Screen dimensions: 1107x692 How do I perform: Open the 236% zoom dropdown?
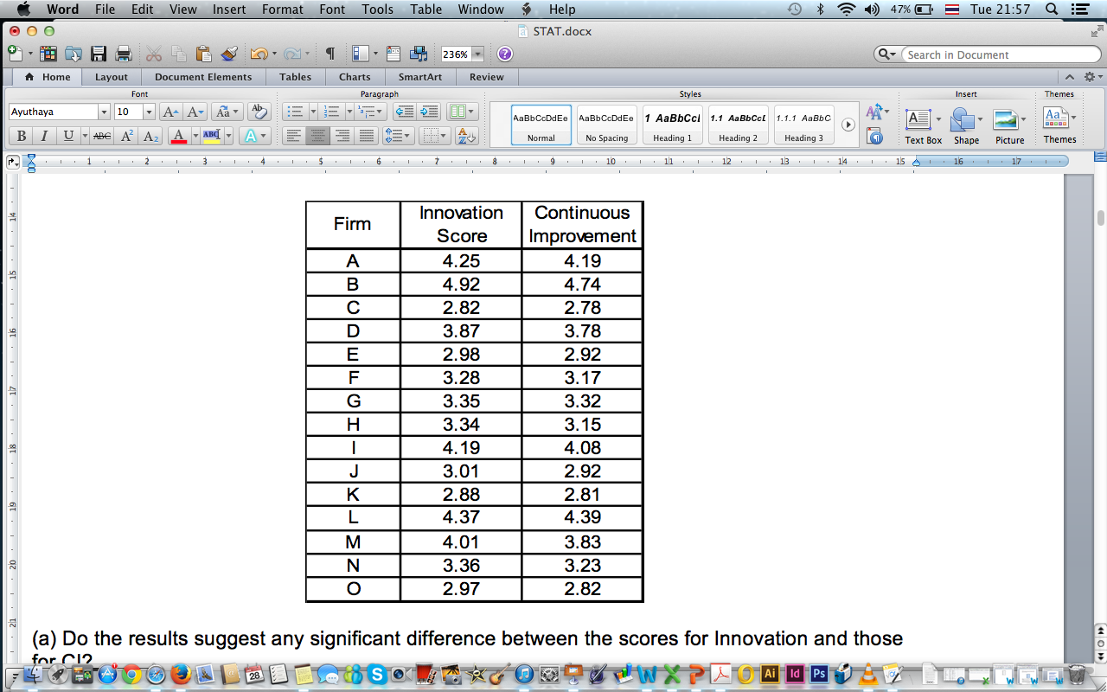[477, 54]
